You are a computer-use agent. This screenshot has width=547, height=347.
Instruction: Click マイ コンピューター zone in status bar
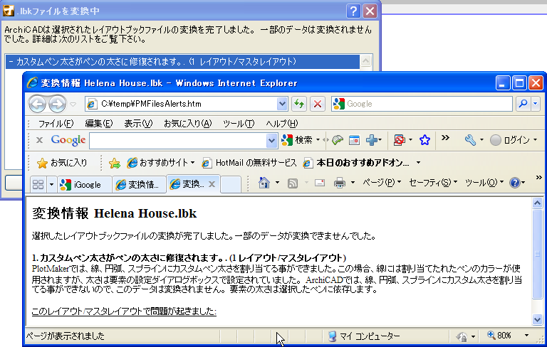point(364,336)
